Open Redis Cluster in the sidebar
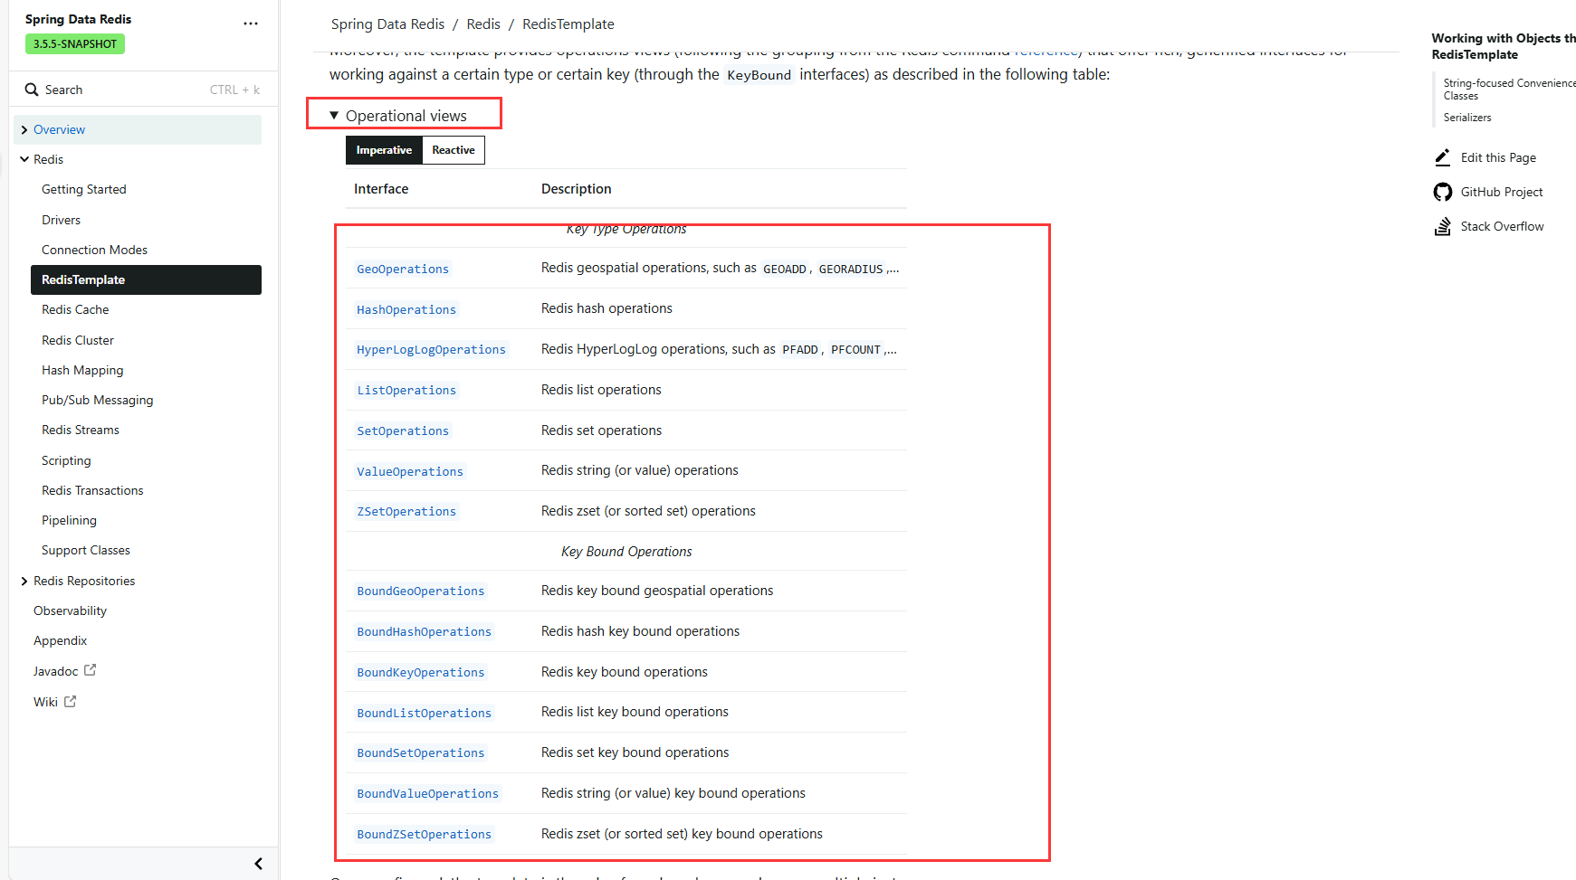 coord(78,340)
